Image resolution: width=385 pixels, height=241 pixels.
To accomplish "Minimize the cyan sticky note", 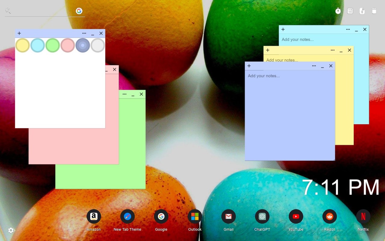I will click(x=356, y=30).
